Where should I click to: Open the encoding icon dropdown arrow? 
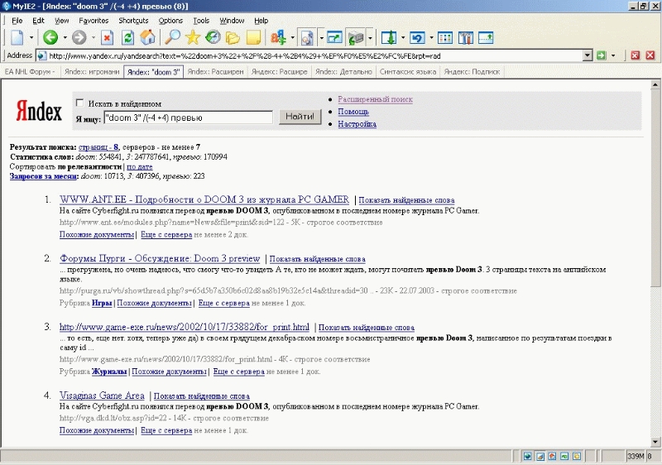pyautogui.click(x=292, y=37)
